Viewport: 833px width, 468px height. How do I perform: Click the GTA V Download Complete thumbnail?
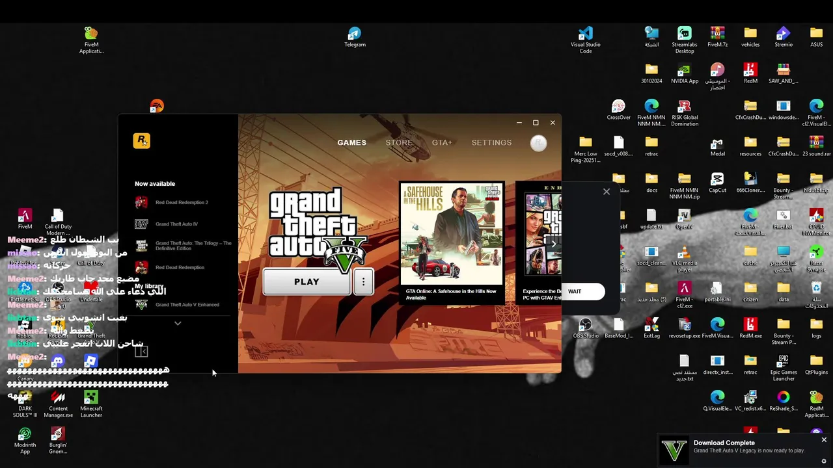click(674, 450)
